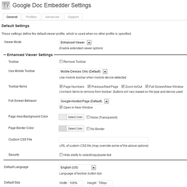Enable the Remove Toolbar checkbox
The width and height of the screenshot is (187, 187).
(x=61, y=61)
